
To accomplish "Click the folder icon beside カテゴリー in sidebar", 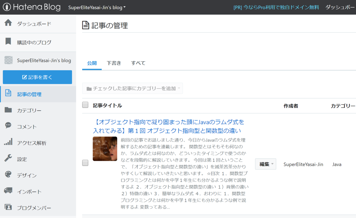I will pyautogui.click(x=8, y=110).
